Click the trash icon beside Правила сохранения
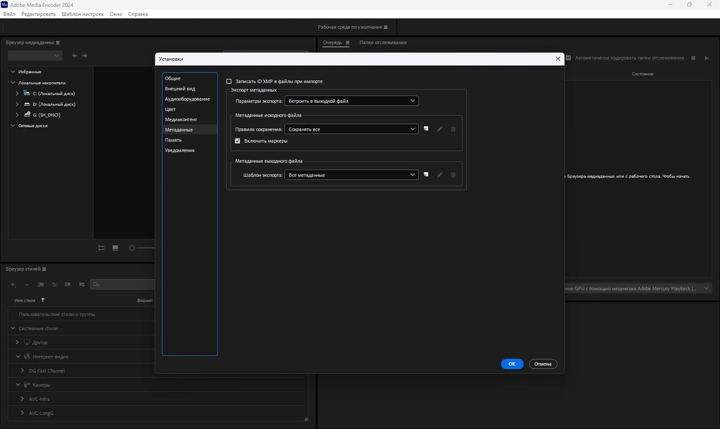720x429 pixels. click(x=453, y=129)
